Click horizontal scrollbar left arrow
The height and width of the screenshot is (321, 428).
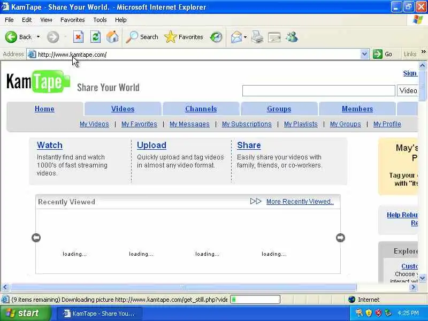(x=5, y=287)
